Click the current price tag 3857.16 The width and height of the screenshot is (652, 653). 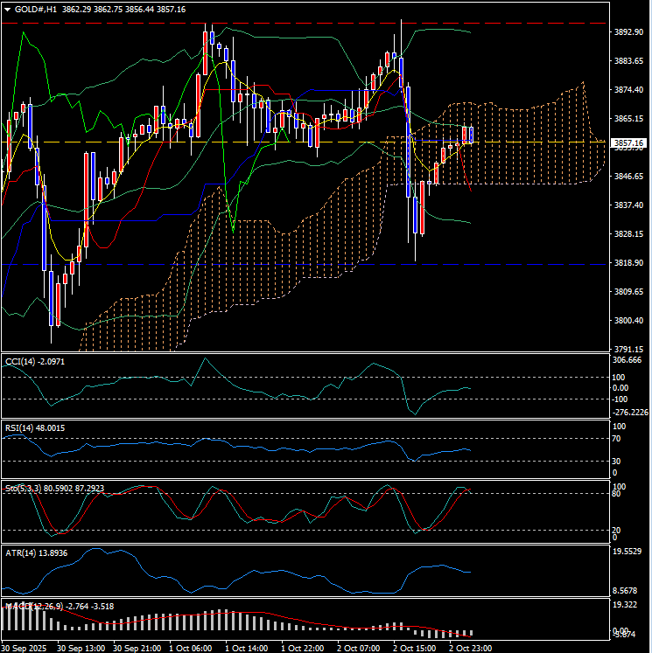628,142
